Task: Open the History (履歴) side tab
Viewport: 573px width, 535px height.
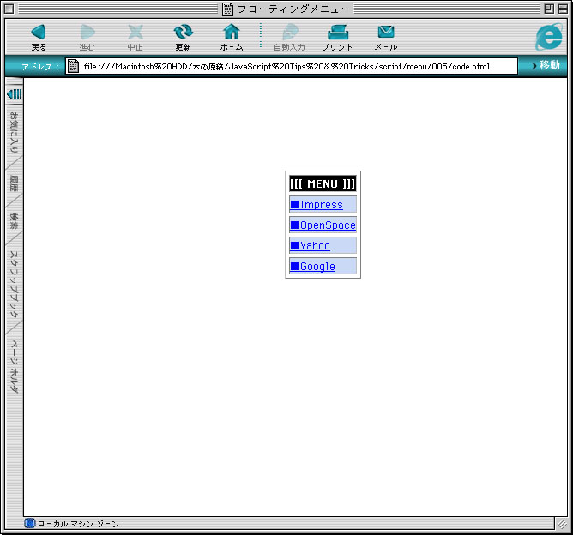Action: click(x=14, y=183)
